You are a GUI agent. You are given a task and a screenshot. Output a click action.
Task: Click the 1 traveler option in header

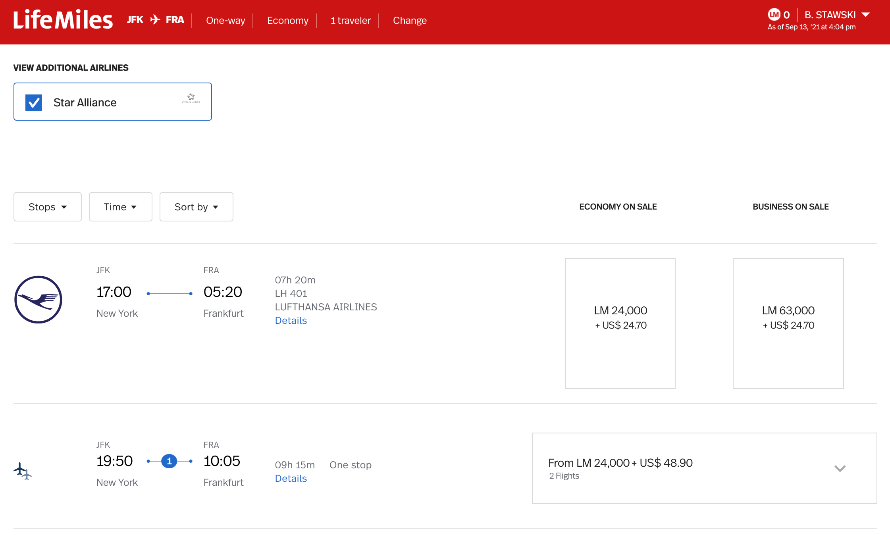click(x=351, y=20)
